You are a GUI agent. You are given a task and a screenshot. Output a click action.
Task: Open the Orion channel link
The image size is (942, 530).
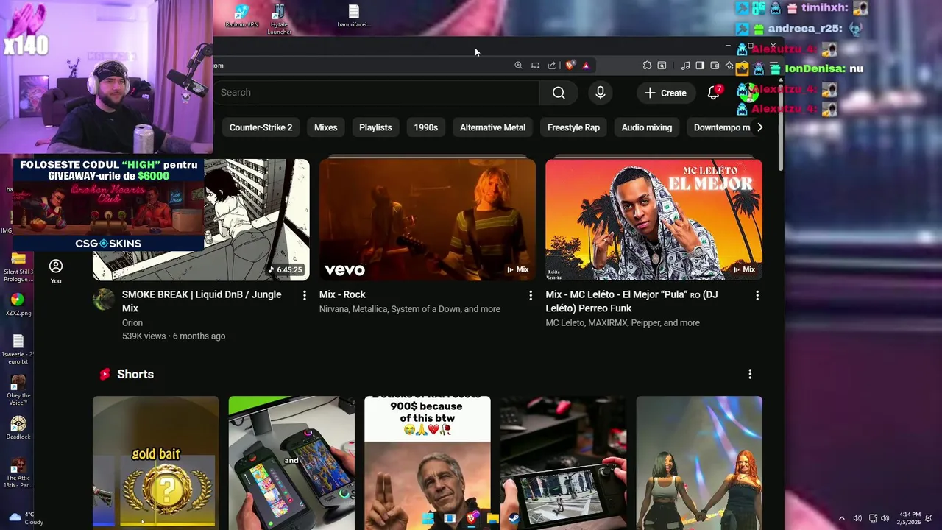coord(132,322)
